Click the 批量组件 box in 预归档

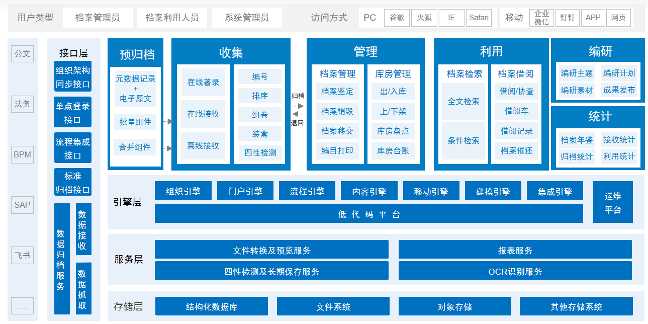click(x=135, y=122)
